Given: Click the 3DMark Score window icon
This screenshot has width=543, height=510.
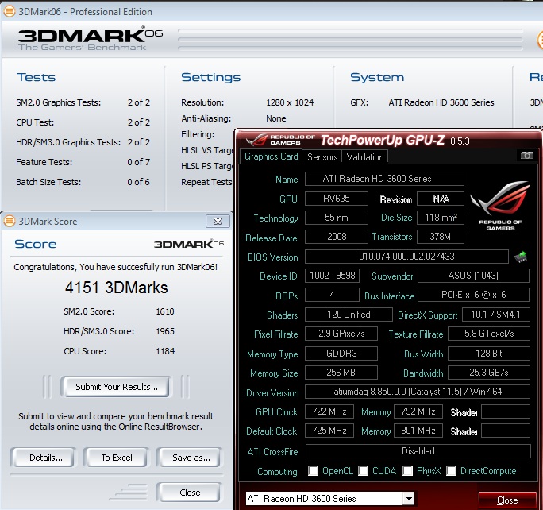Looking at the screenshot, I should [x=10, y=221].
